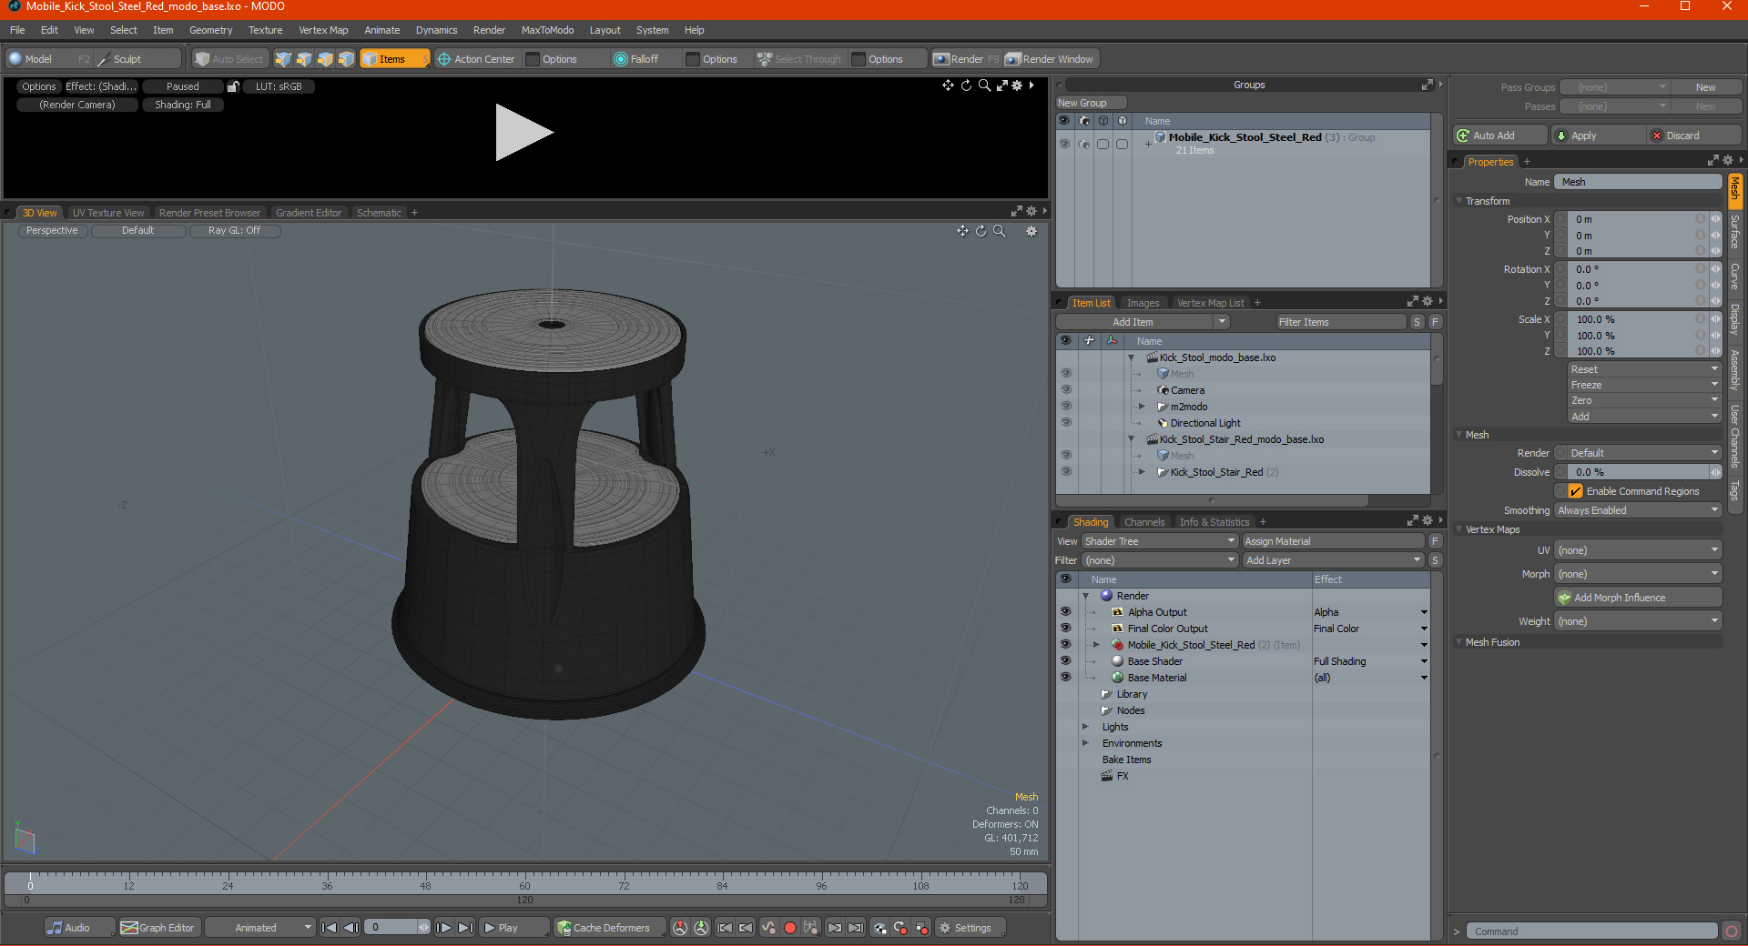Toggle the Options checkbox beside Action Center
The height and width of the screenshot is (946, 1748).
pyautogui.click(x=534, y=59)
